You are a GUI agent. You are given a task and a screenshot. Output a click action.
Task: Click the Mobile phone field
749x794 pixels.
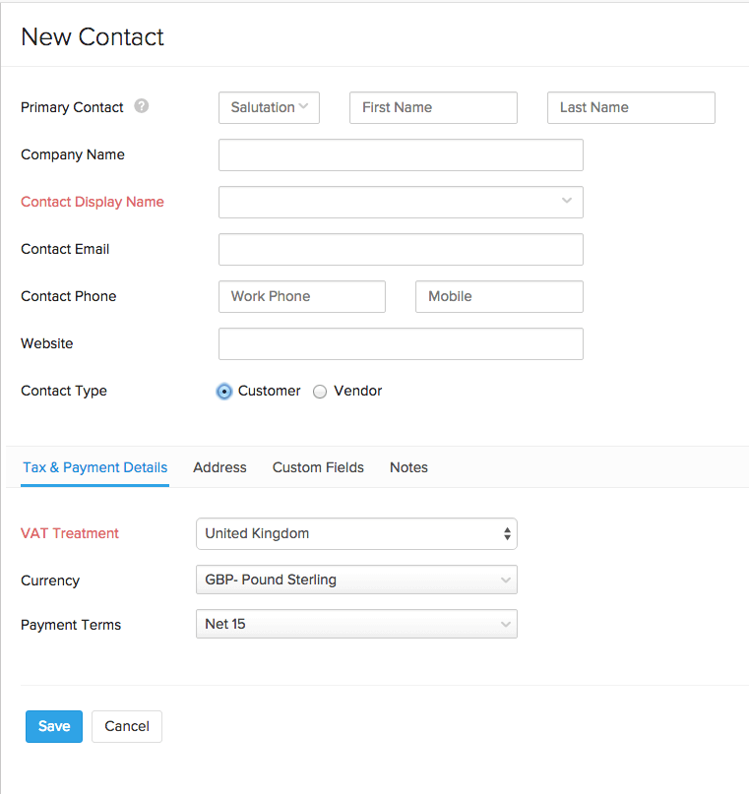499,296
